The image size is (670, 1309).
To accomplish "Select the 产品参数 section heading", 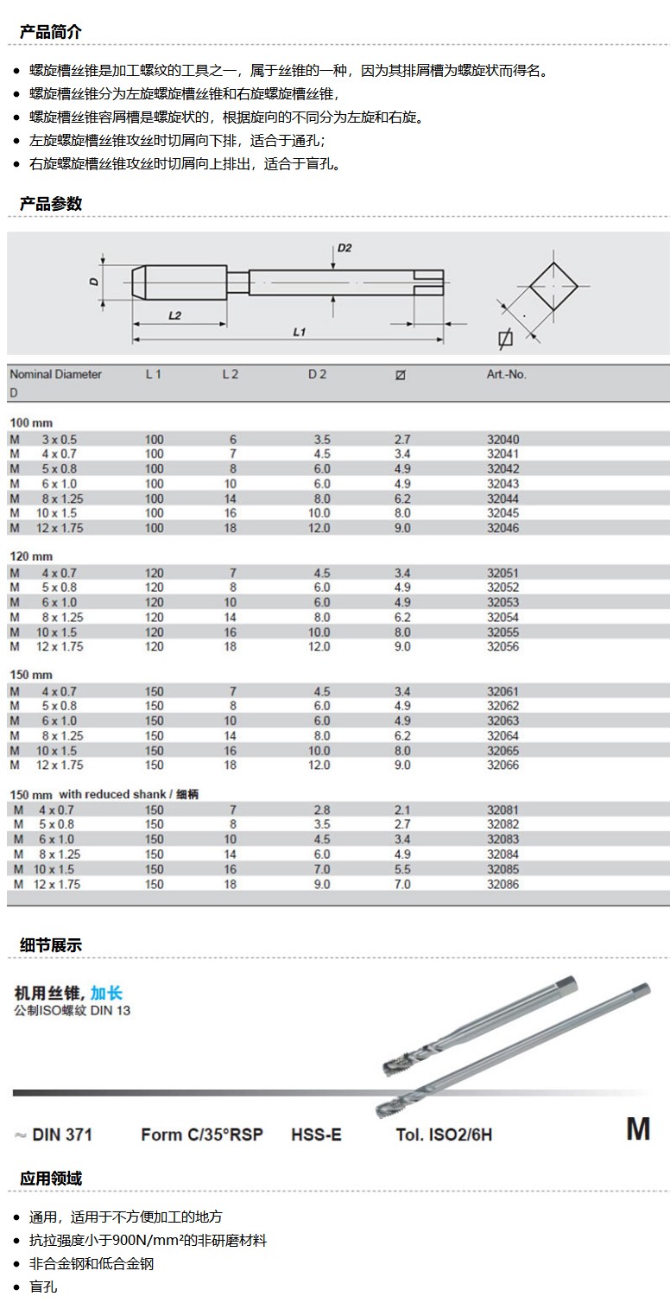I will [x=51, y=204].
